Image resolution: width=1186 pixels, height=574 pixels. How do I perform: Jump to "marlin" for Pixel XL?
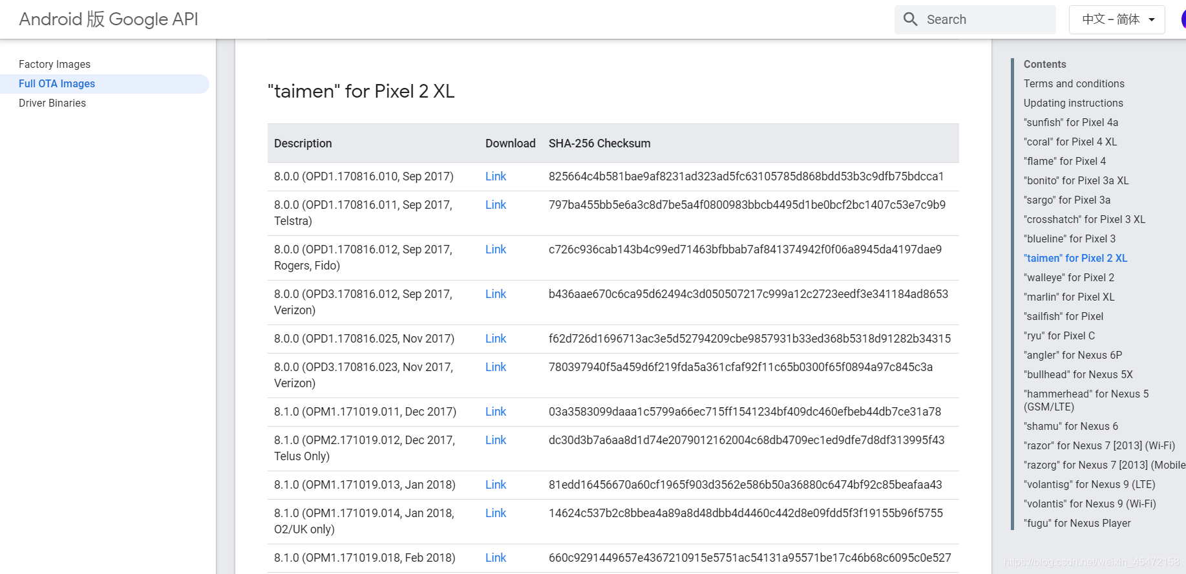pos(1069,297)
